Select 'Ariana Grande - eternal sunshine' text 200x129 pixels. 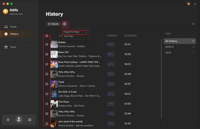coord(76,126)
